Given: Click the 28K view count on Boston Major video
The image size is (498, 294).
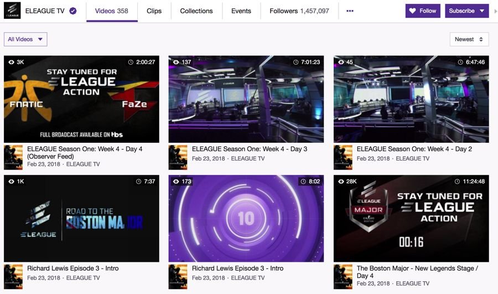Looking at the screenshot, I should point(347,182).
